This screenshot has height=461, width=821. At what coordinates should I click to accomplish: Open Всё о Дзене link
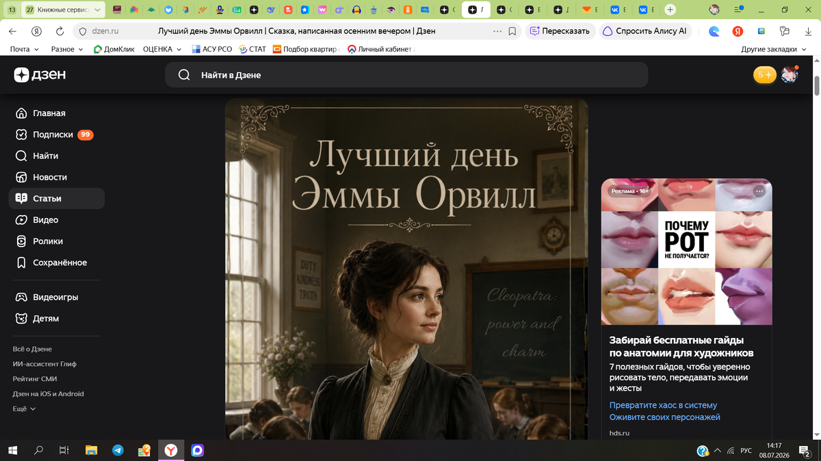[x=32, y=349]
